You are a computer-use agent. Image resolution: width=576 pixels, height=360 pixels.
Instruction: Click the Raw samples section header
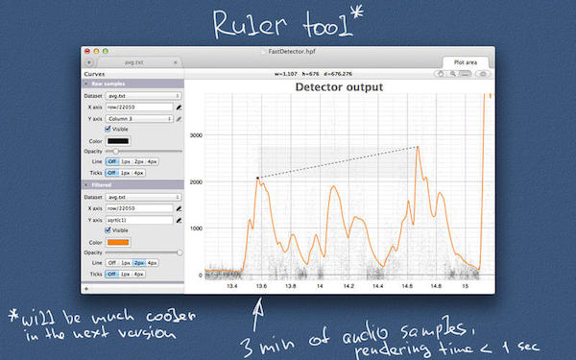(132, 84)
